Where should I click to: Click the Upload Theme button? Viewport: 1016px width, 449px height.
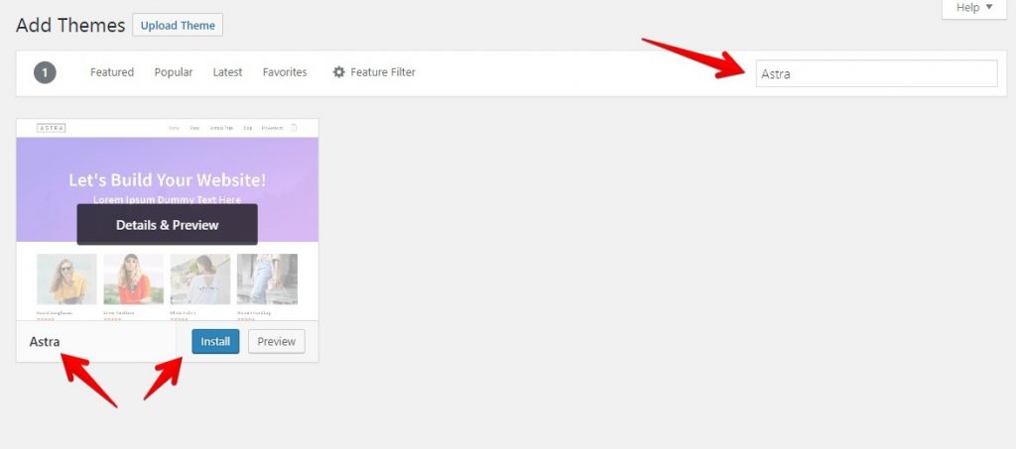(178, 25)
